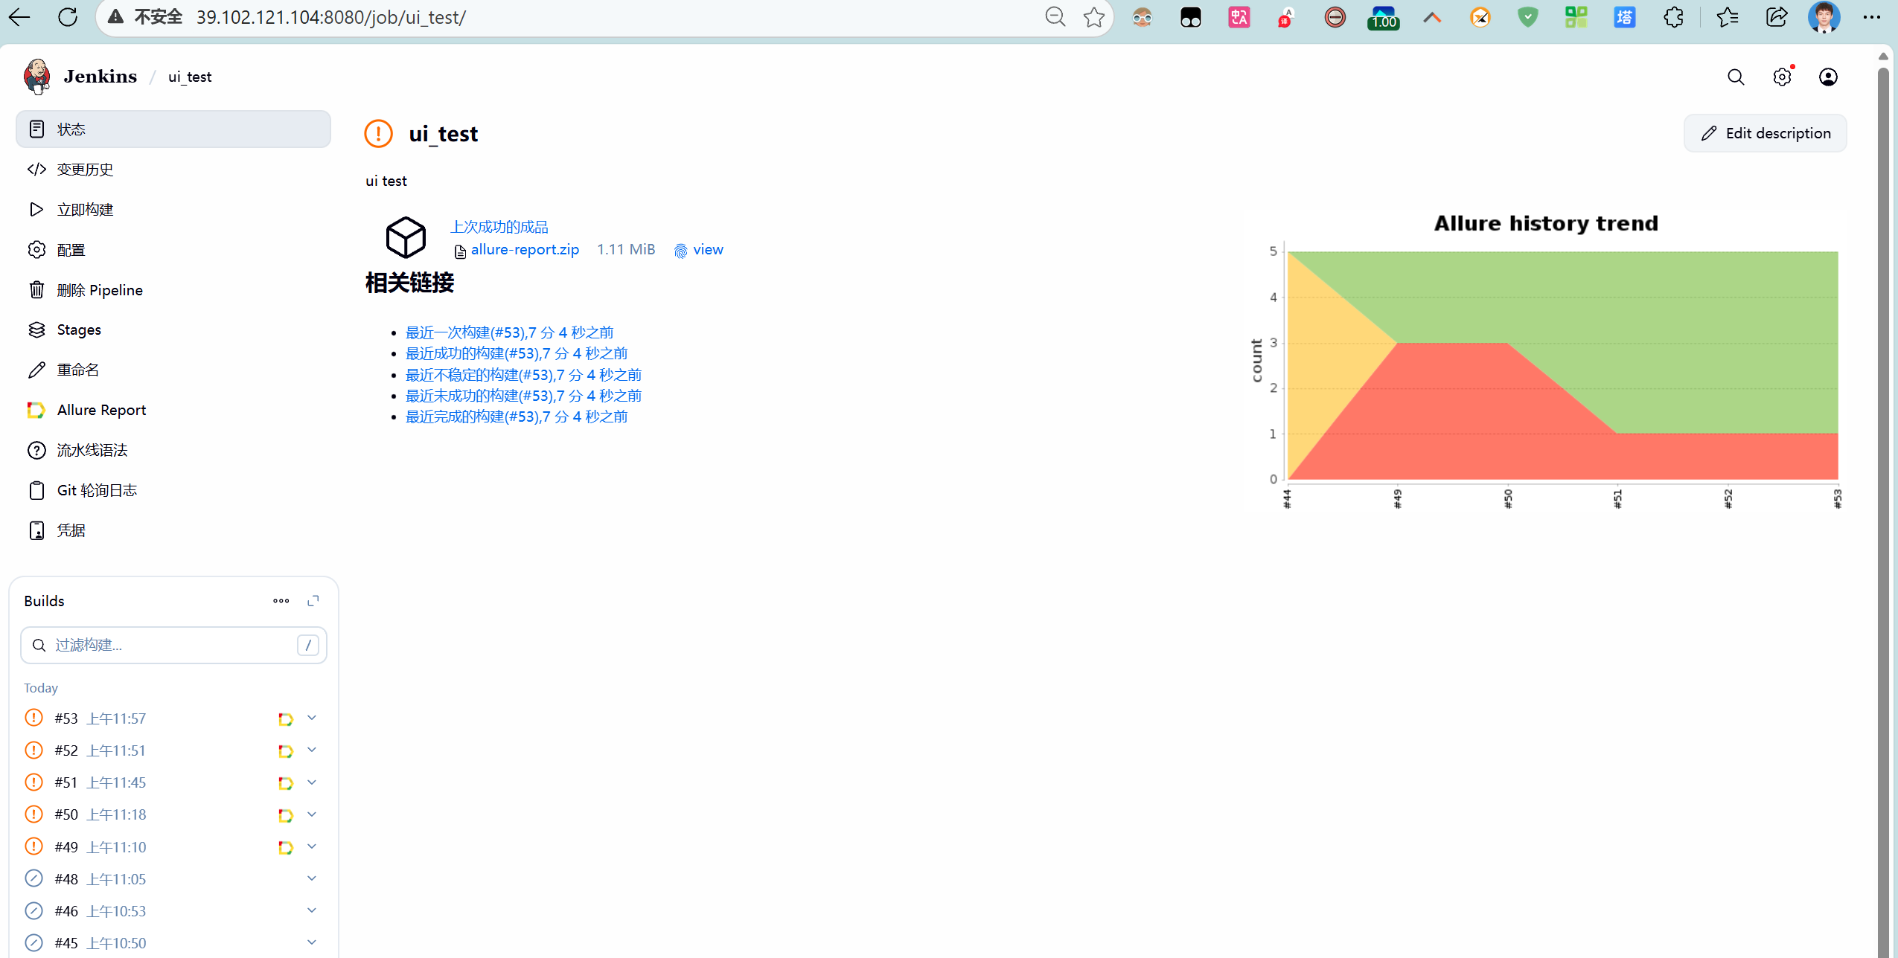Click the artifact fingerprint view icon
The image size is (1898, 958).
click(x=680, y=251)
